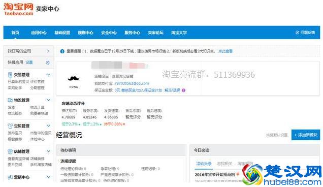Click the 添加新模块 button
The image size is (323, 187).
click(306, 135)
